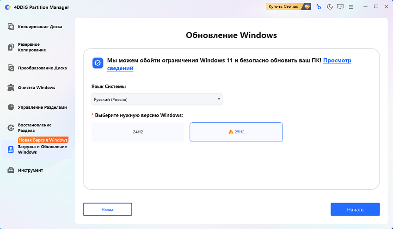Open Резервное Копирование section

click(32, 47)
